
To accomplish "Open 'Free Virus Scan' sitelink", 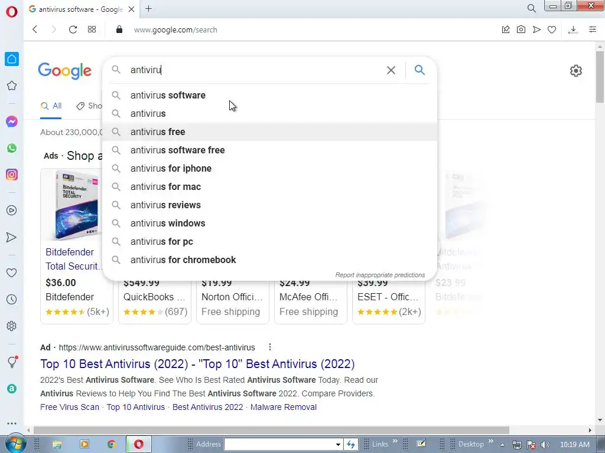I will 70,407.
